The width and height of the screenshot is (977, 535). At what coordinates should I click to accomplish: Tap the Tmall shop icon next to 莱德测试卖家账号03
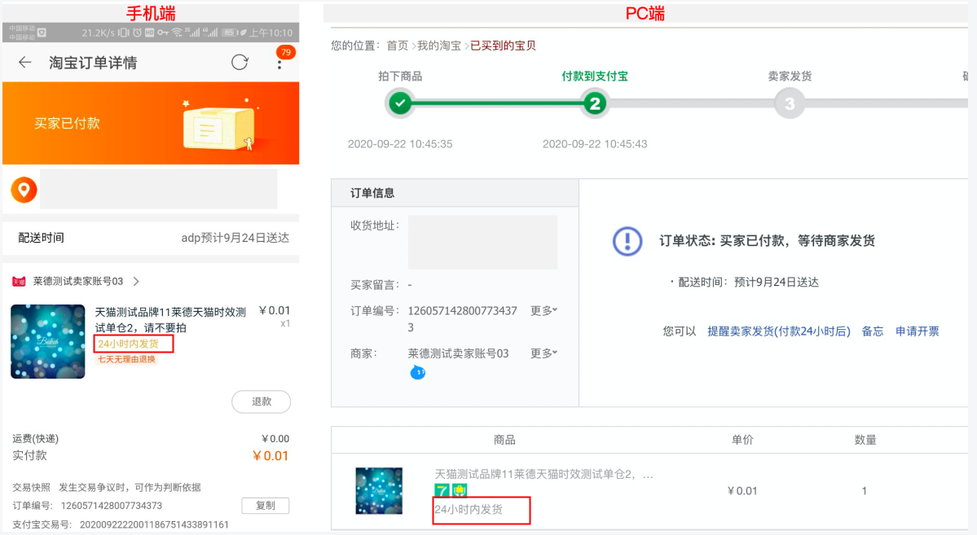19,282
